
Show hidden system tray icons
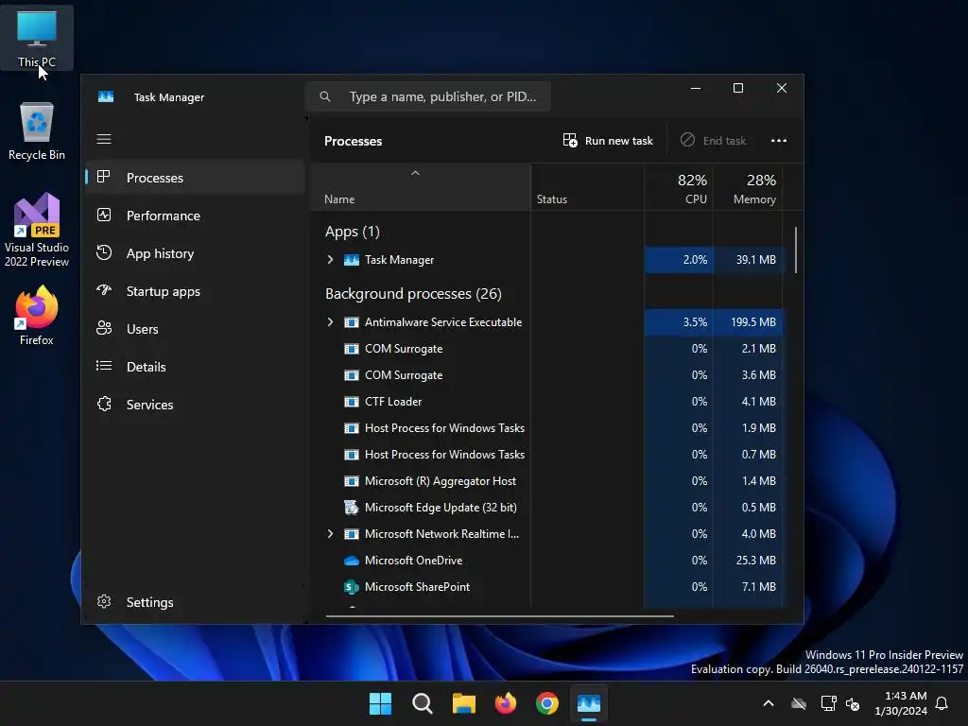click(x=769, y=703)
